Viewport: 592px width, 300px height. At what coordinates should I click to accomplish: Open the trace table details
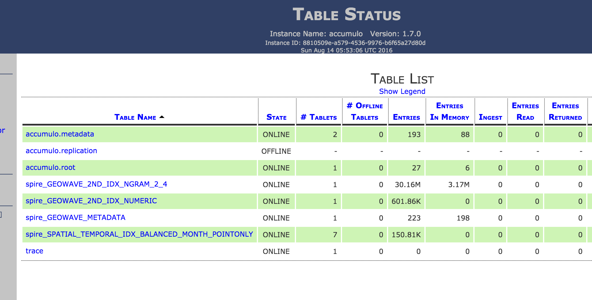pyautogui.click(x=35, y=251)
